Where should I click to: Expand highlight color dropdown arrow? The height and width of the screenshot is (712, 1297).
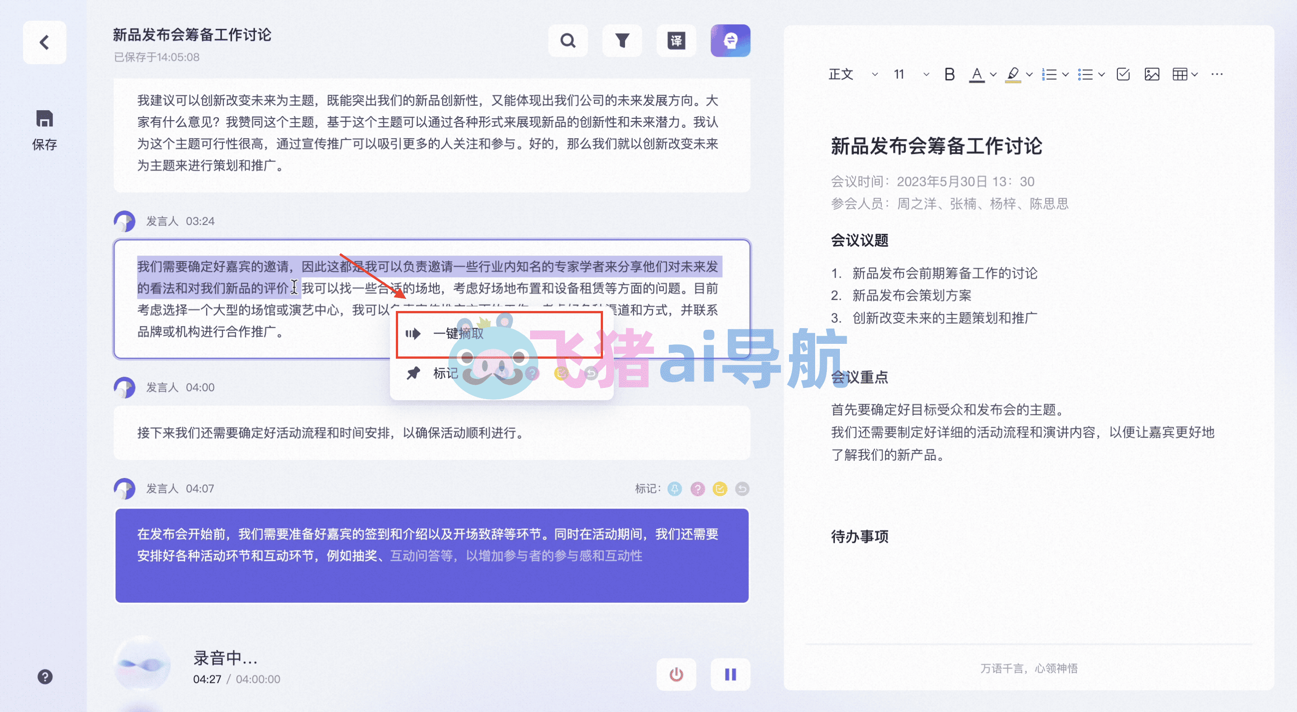(x=1029, y=74)
